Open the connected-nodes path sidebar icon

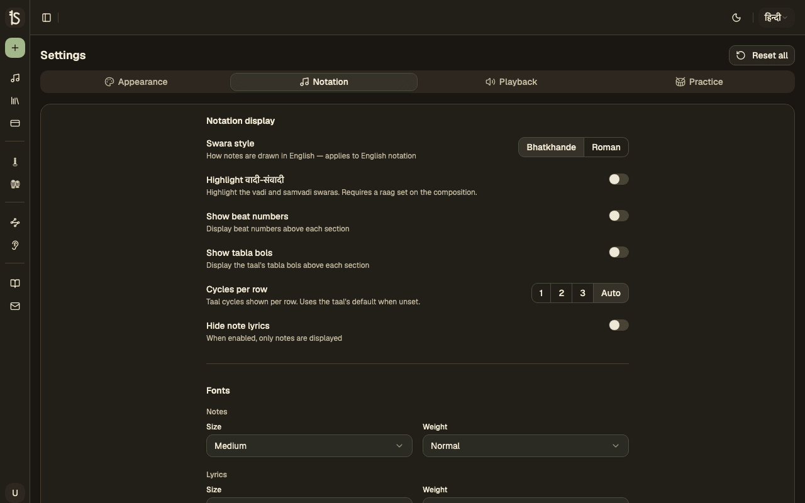tap(15, 223)
